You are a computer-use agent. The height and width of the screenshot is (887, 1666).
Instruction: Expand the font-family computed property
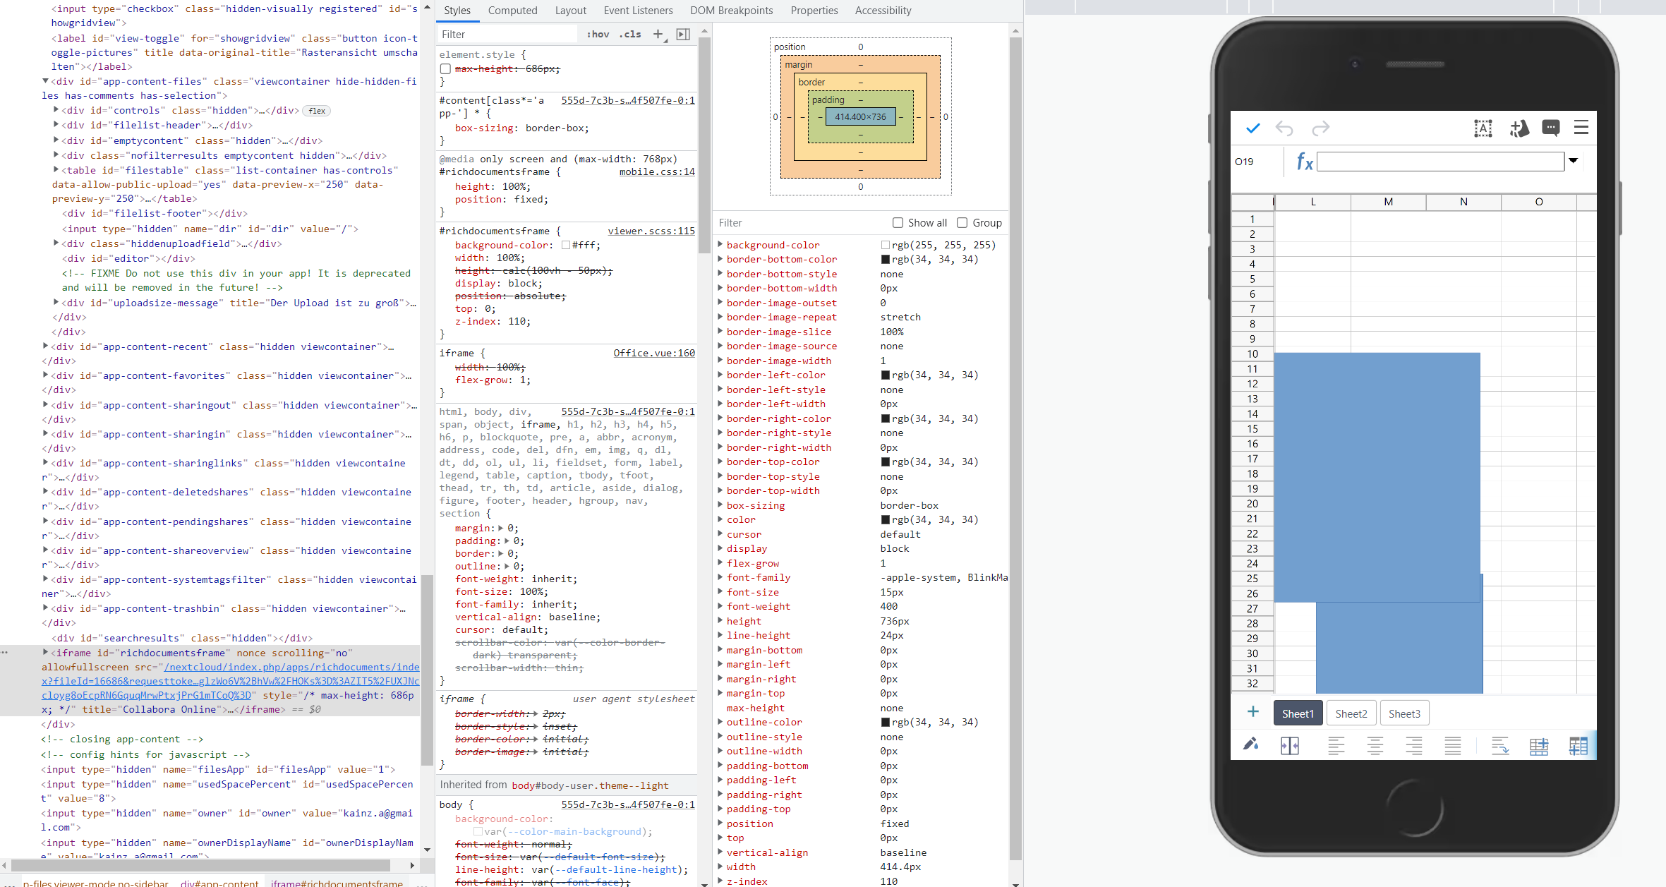coord(720,577)
